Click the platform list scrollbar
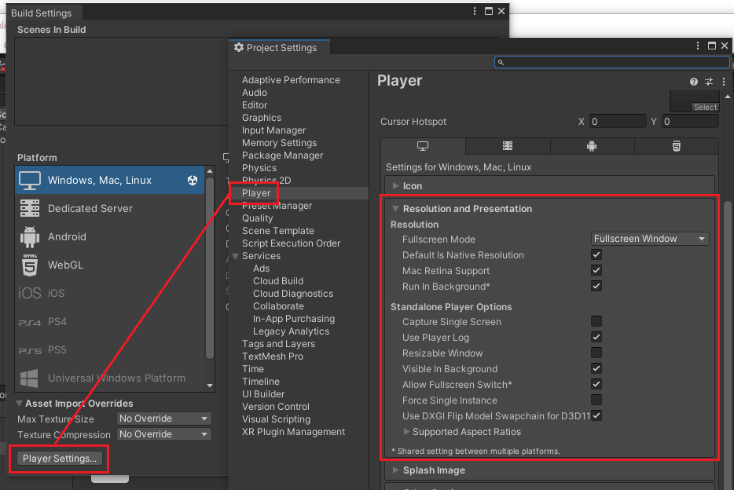The width and height of the screenshot is (734, 490). (x=210, y=268)
